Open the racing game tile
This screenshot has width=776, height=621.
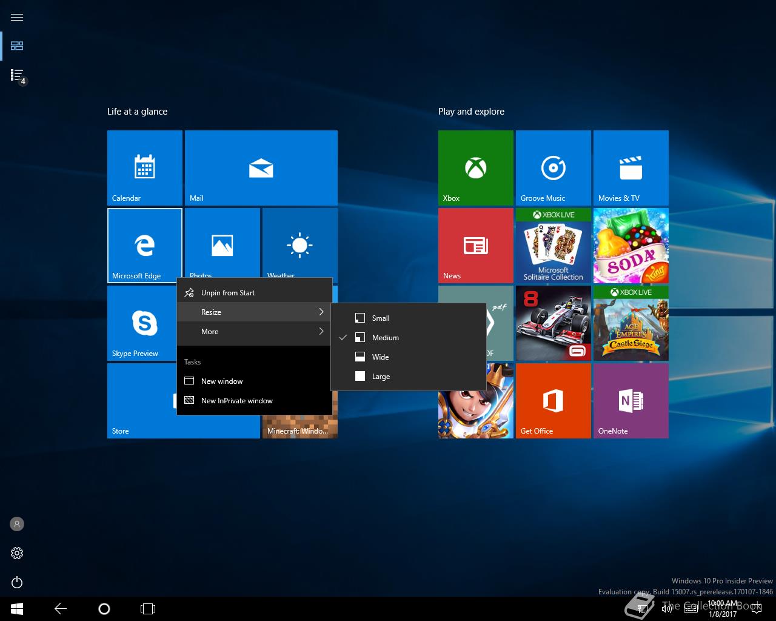coord(554,323)
